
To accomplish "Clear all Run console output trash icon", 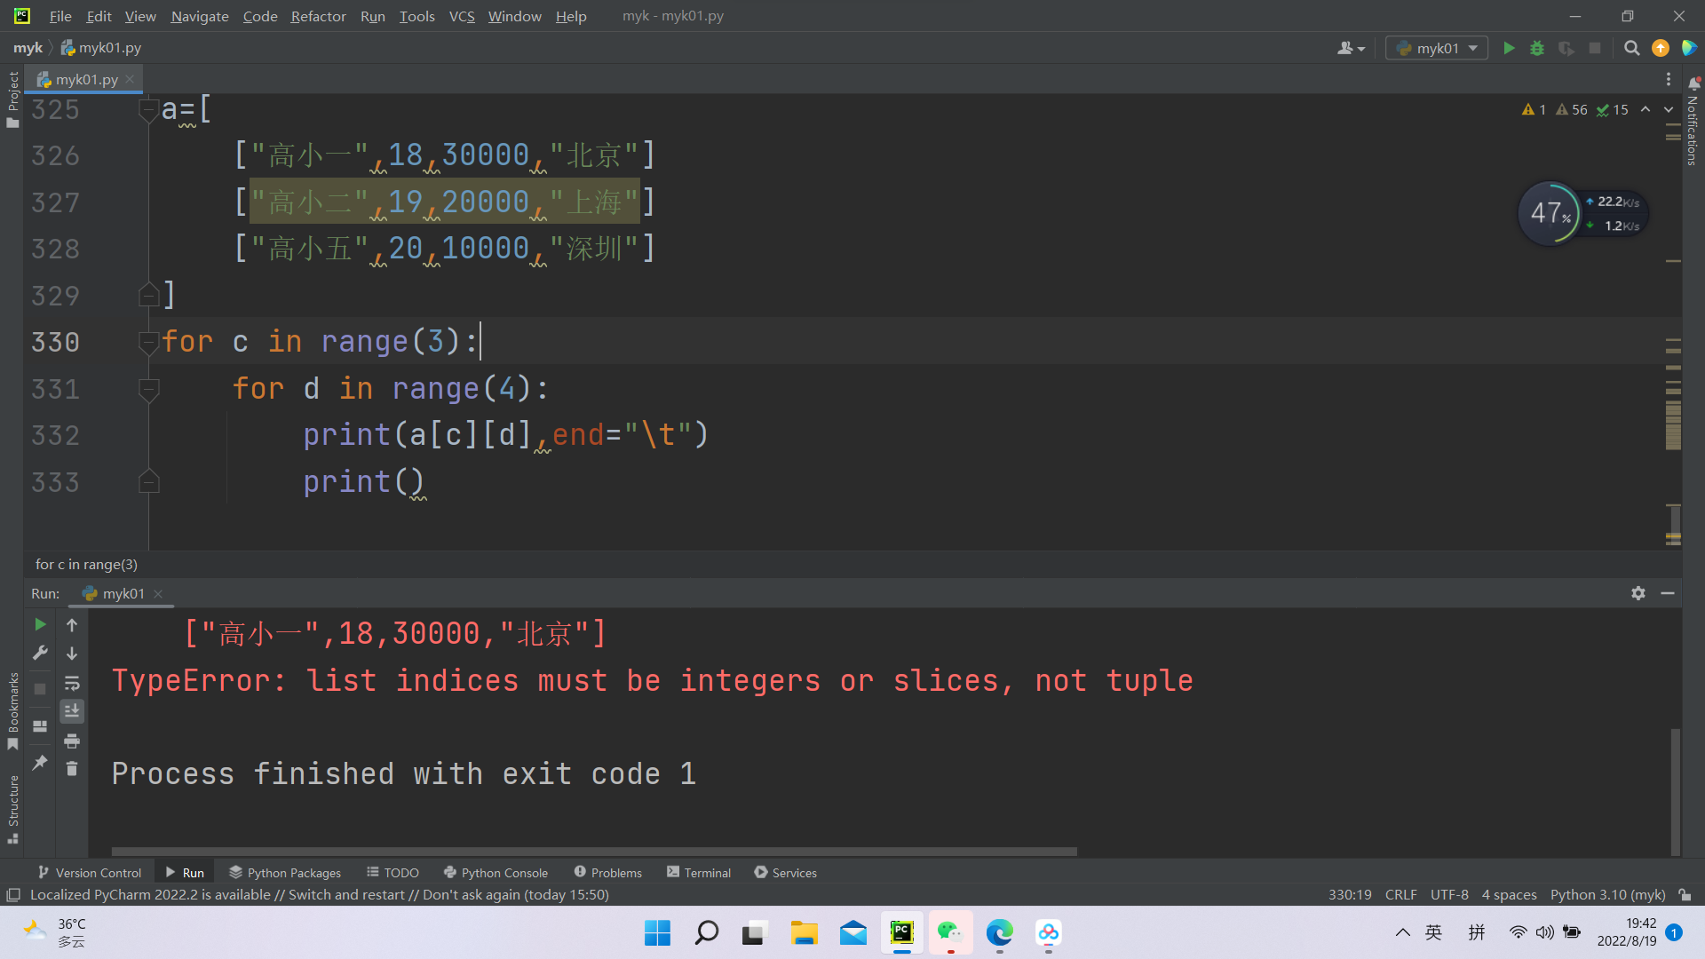I will 72,769.
